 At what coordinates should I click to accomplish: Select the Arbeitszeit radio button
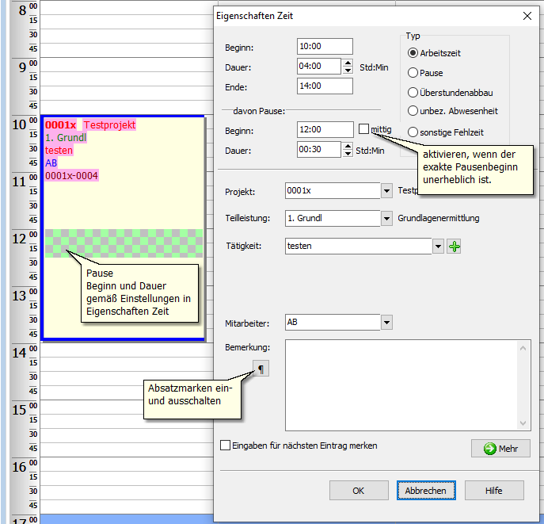[413, 53]
